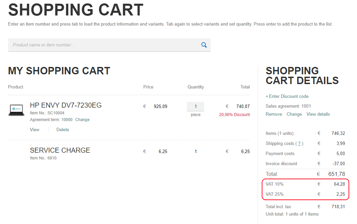Change the sales agreement
The image size is (357, 224).
pos(294,114)
